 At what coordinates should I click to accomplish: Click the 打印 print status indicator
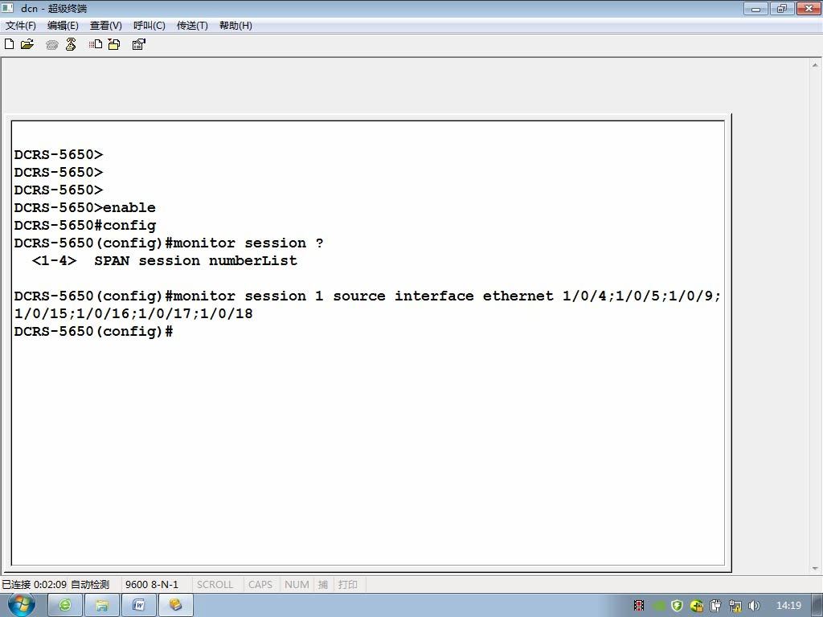(347, 585)
